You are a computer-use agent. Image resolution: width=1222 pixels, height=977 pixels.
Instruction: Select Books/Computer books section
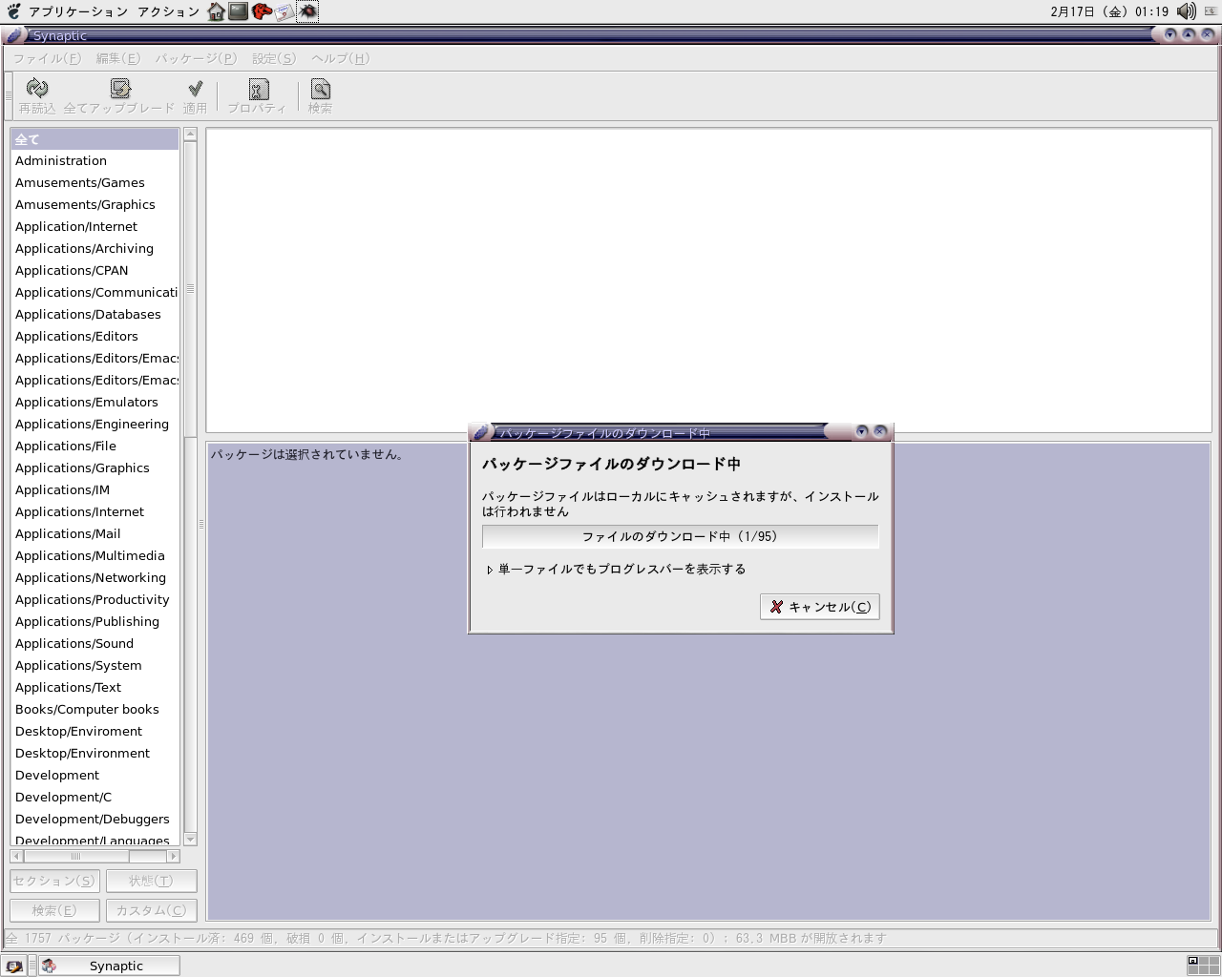pyautogui.click(x=95, y=710)
